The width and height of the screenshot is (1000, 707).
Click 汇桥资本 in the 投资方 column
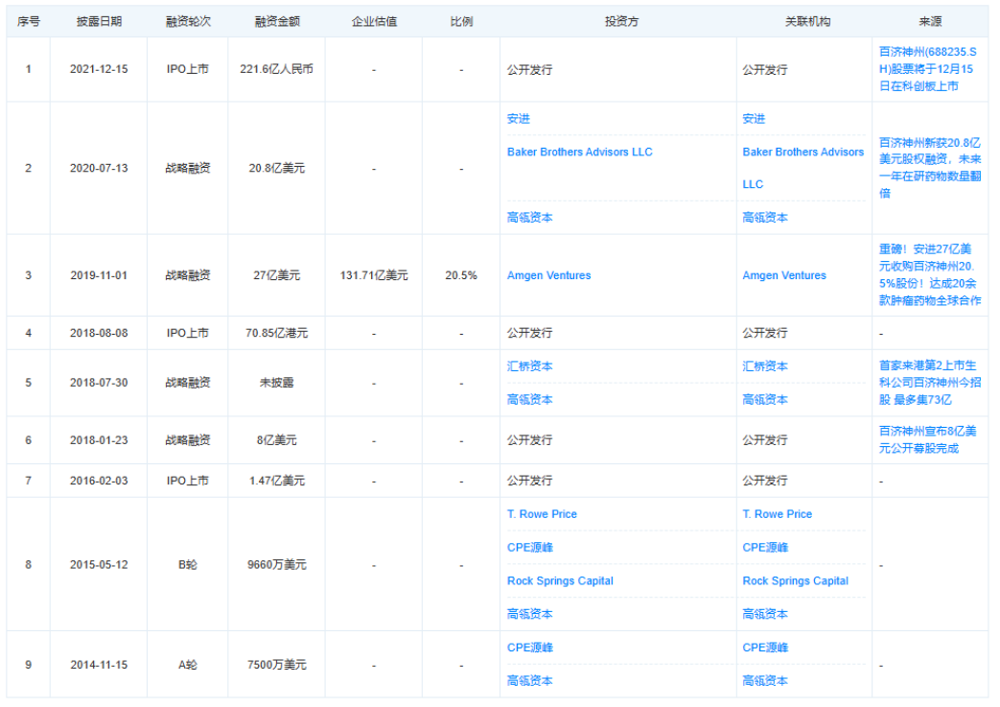(529, 366)
